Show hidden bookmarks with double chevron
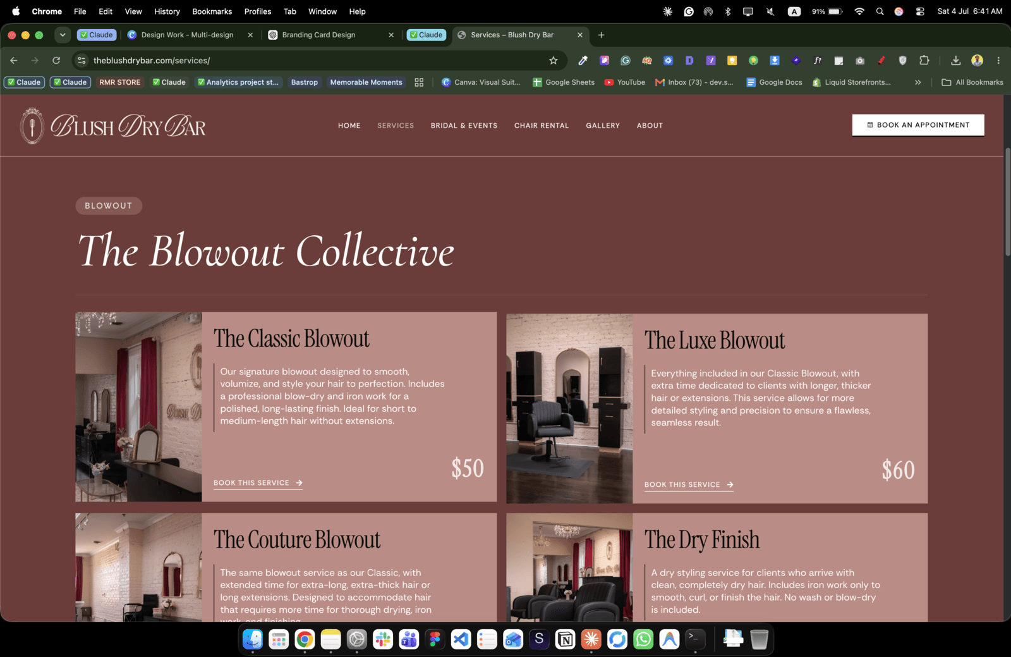The width and height of the screenshot is (1011, 657). tap(918, 82)
